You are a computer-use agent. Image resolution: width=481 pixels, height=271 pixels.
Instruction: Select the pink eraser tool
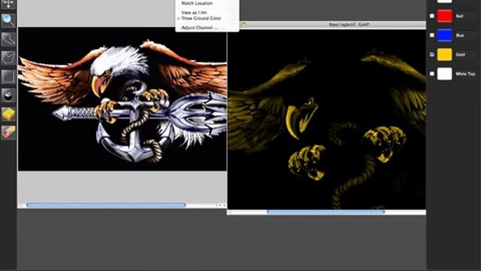8,132
